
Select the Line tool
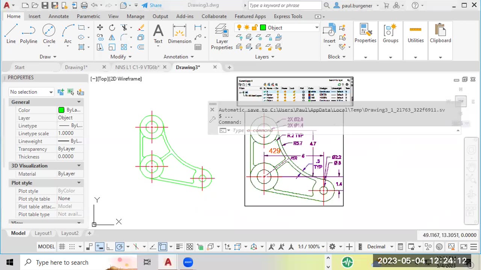pyautogui.click(x=11, y=34)
